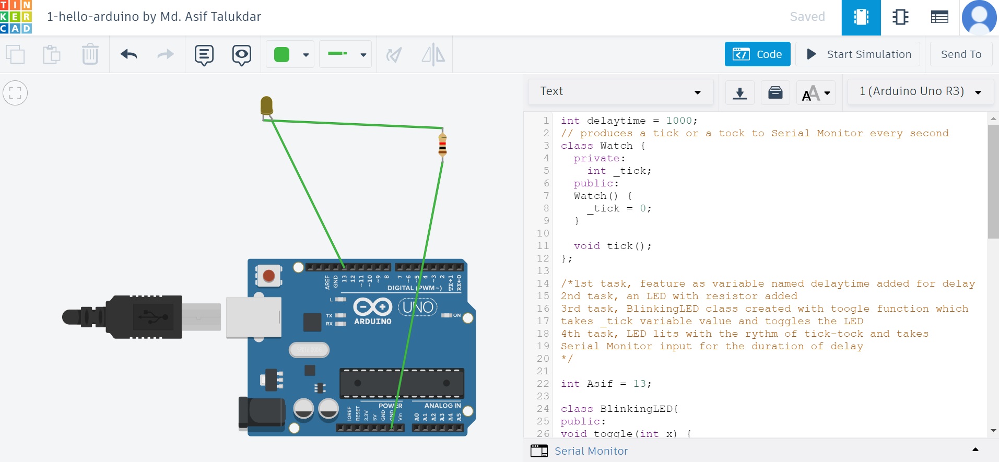Open the Text code-mode dropdown
Screen dimensions: 999x462
coord(620,92)
